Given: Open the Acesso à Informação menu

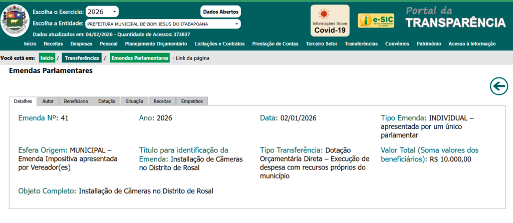Looking at the screenshot, I should coord(472,44).
